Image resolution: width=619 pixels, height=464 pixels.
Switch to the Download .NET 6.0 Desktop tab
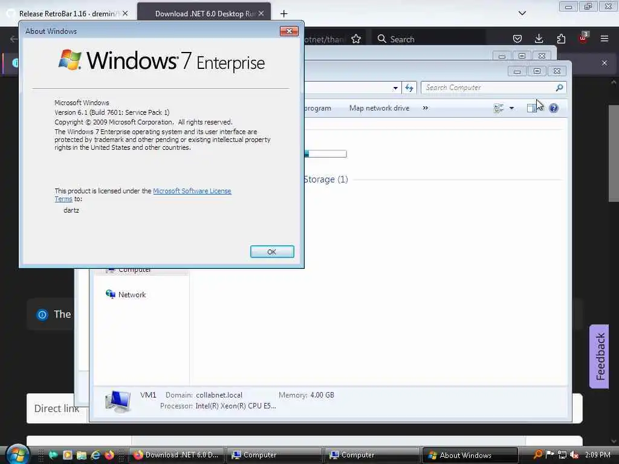(x=204, y=14)
